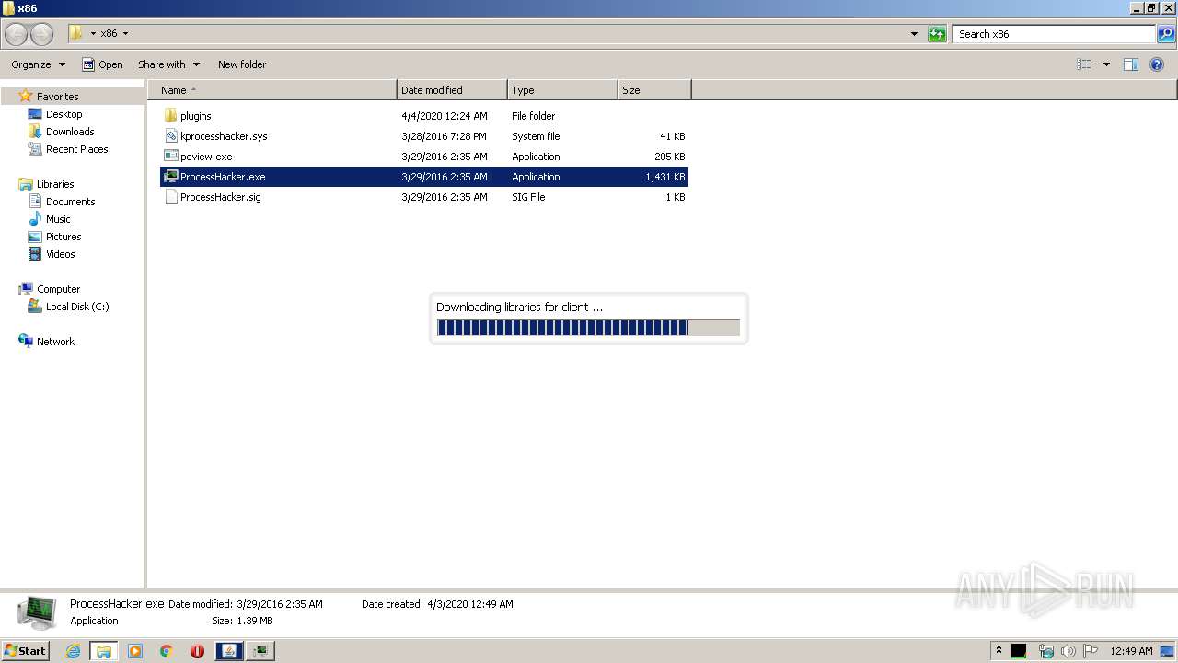Open the address bar history dropdown

[914, 34]
